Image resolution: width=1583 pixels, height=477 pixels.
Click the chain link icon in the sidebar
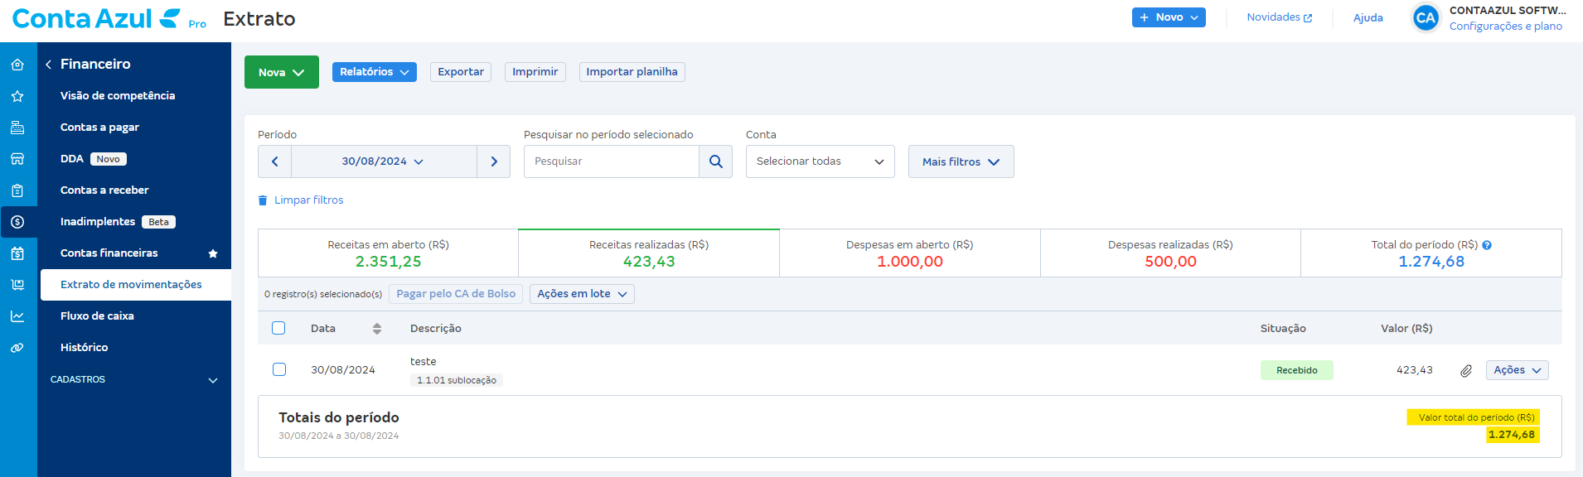pyautogui.click(x=17, y=348)
